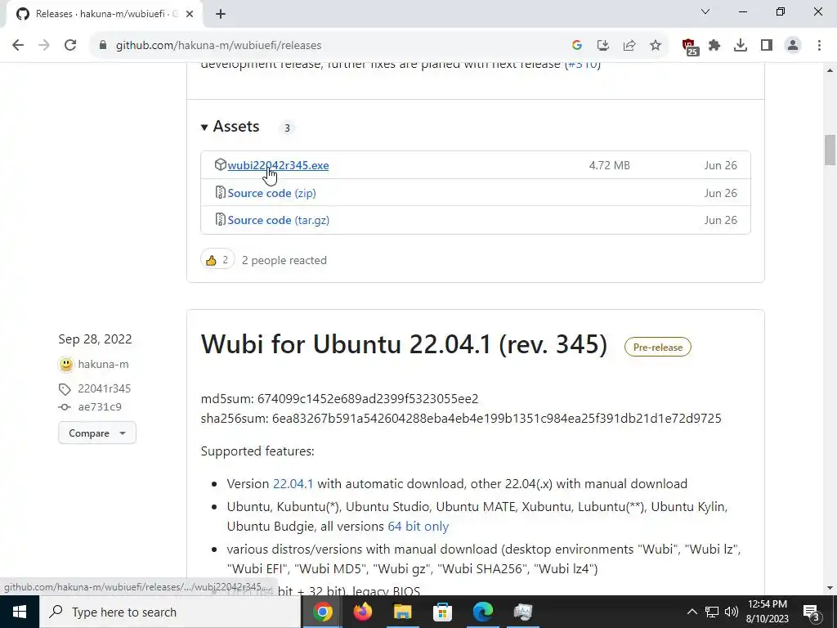Screen dimensions: 837x628
Task: Click the 2 people reacted text
Action: pyautogui.click(x=284, y=261)
